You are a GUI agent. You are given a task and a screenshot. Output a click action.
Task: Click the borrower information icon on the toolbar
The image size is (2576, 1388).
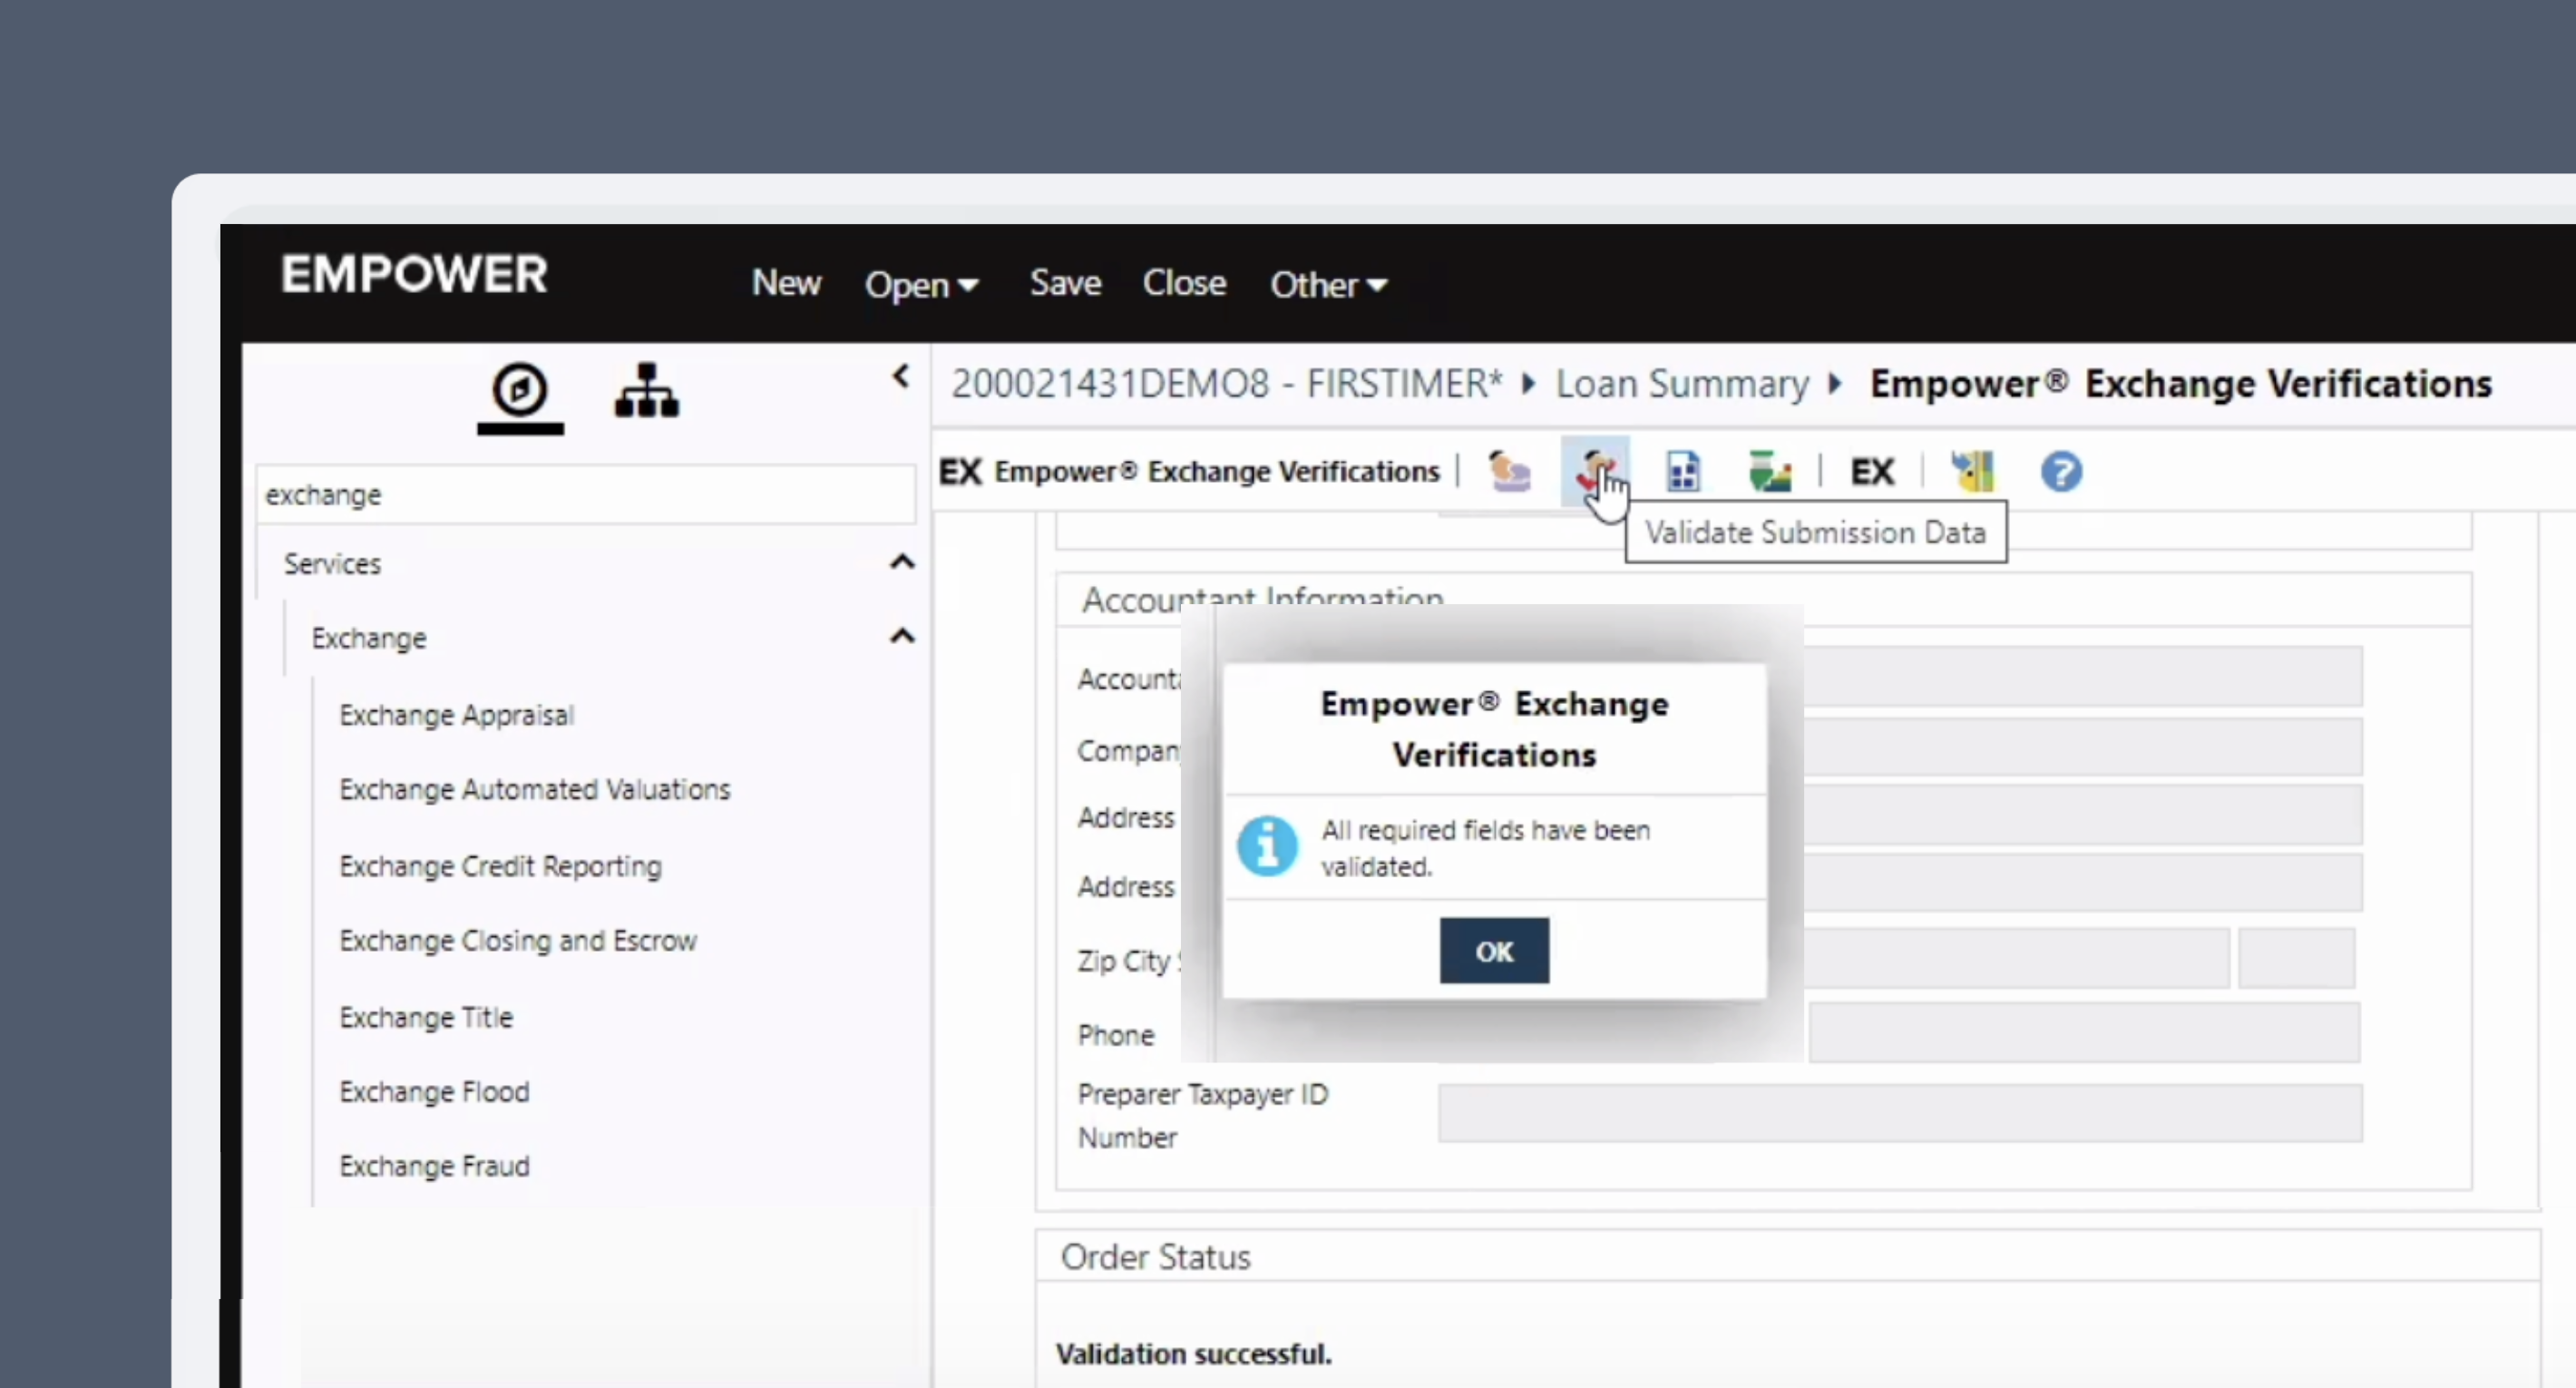tap(1508, 471)
